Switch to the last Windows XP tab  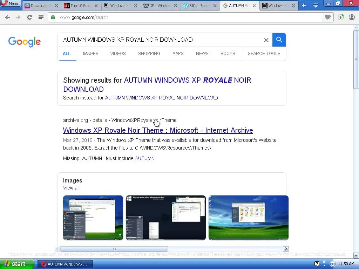(278, 6)
